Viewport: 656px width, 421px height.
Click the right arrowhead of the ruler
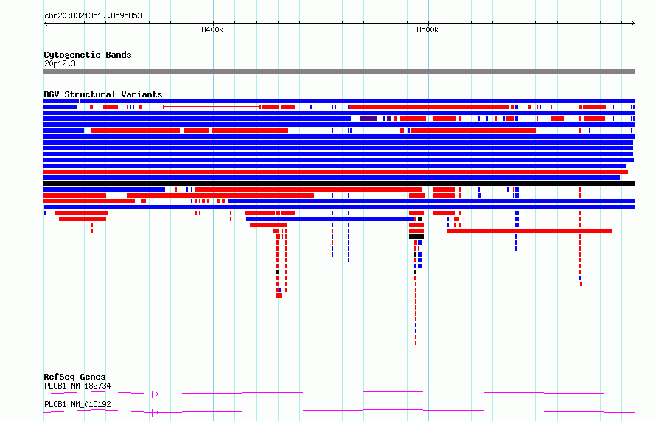coord(633,23)
